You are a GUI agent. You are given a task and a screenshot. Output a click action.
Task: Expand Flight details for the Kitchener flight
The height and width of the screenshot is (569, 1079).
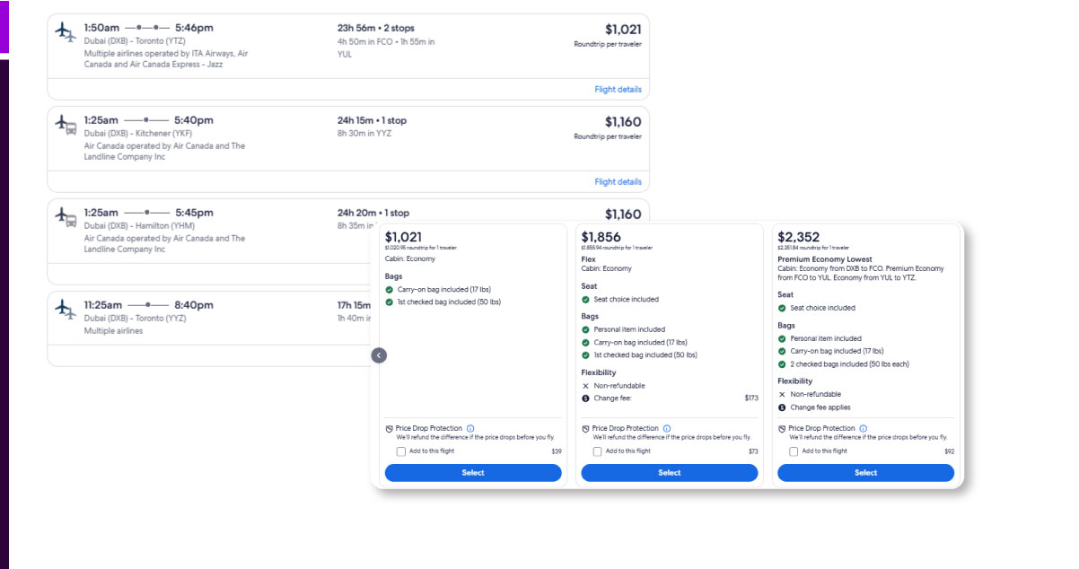point(618,182)
